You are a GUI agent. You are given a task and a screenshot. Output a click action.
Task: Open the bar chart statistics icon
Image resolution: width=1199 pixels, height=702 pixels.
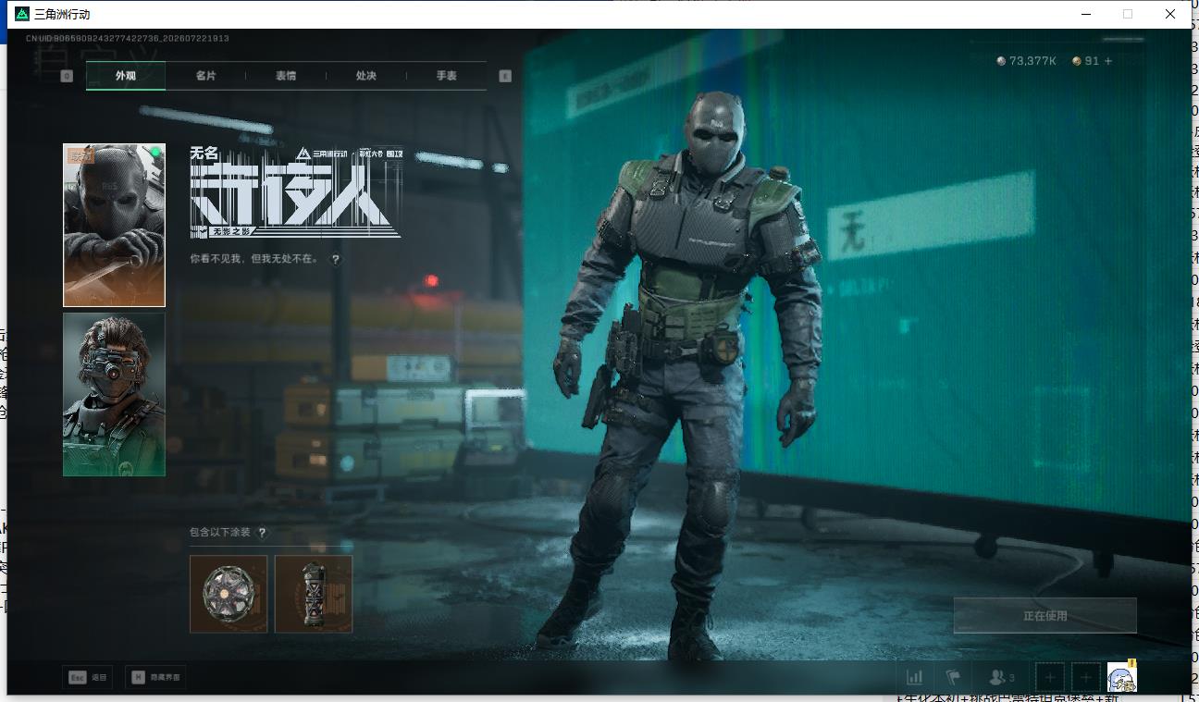tap(914, 678)
